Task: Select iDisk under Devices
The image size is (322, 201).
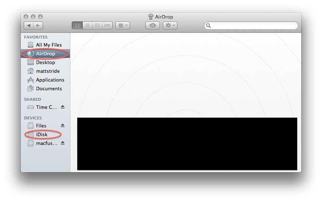Action: (x=46, y=134)
